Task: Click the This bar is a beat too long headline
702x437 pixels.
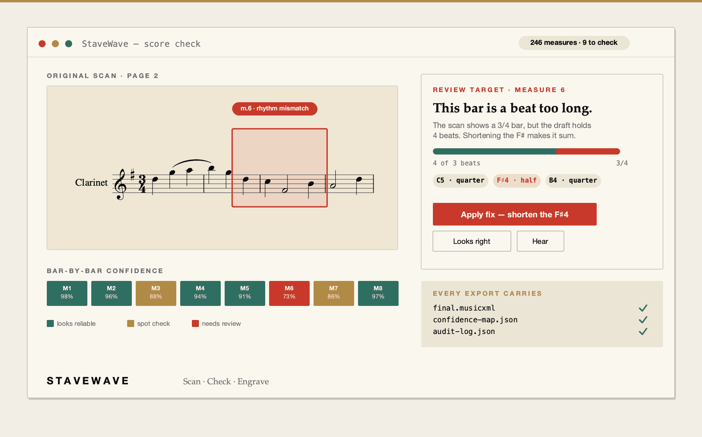Action: pos(512,108)
